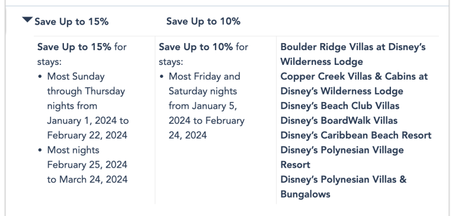
Task: Click the 24, 2024 end date in 10% column
Action: [x=188, y=135]
